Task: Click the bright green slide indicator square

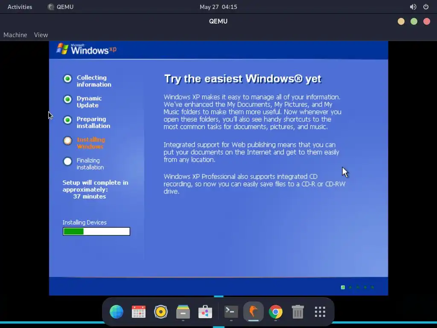Action: click(x=343, y=287)
